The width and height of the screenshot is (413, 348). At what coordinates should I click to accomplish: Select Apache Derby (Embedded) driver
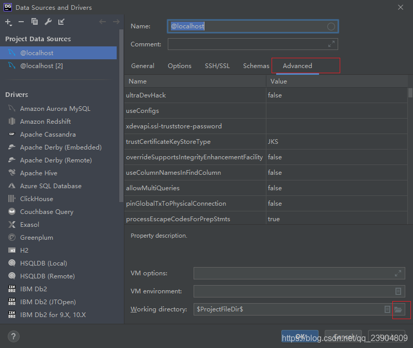point(59,147)
